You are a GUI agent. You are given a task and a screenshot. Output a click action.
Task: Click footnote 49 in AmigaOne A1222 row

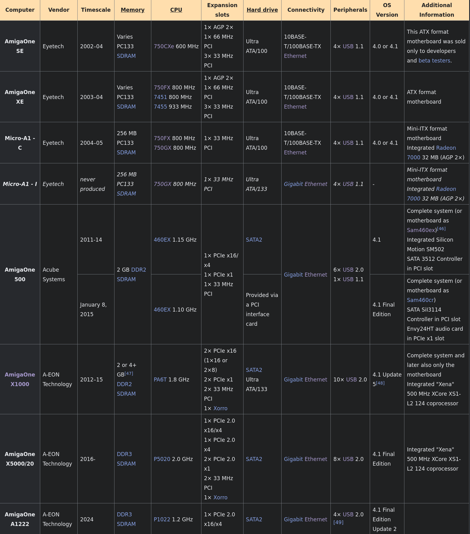click(338, 522)
